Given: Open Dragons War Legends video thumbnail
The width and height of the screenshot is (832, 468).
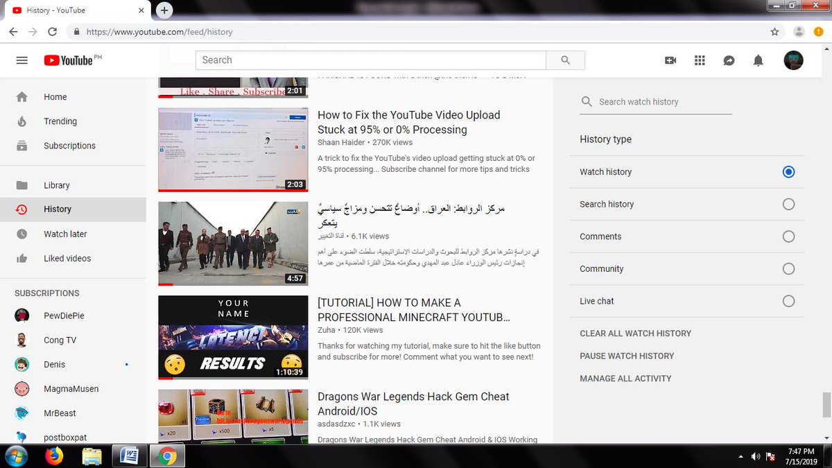Looking at the screenshot, I should (x=233, y=417).
